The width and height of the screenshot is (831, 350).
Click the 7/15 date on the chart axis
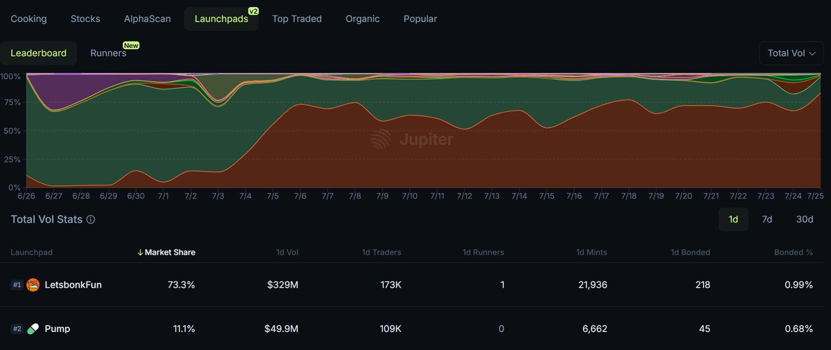click(547, 196)
